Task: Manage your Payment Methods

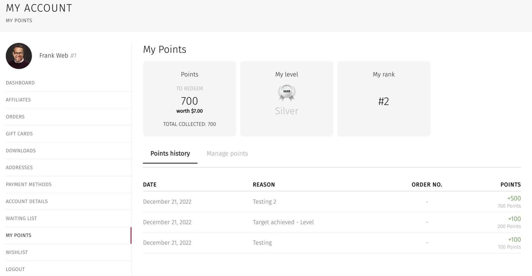Action: click(x=29, y=184)
